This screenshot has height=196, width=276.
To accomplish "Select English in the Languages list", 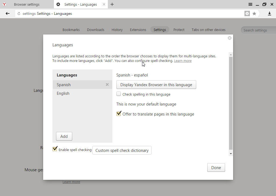I will point(82,93).
